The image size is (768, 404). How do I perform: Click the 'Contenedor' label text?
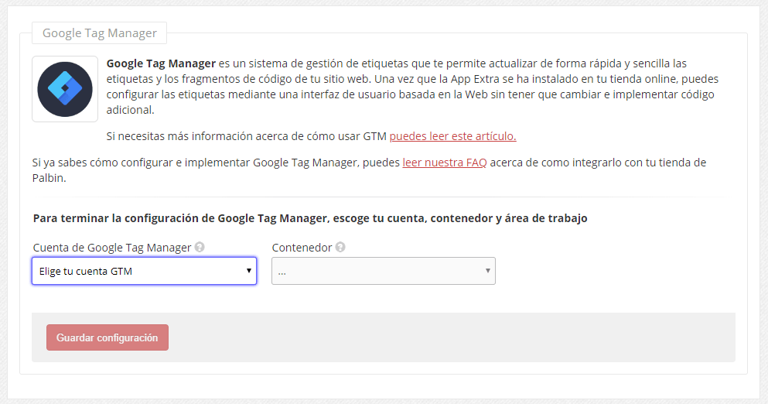[302, 248]
